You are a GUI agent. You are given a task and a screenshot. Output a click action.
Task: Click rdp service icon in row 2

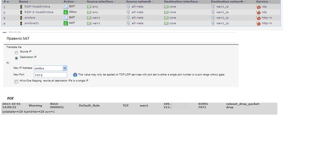pyautogui.click(x=258, y=12)
